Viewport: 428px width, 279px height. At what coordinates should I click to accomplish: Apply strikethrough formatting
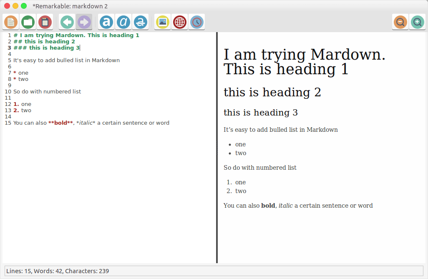click(141, 22)
